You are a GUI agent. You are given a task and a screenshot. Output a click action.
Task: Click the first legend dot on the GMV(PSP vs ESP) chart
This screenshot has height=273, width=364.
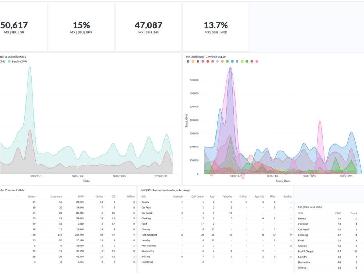188,61
